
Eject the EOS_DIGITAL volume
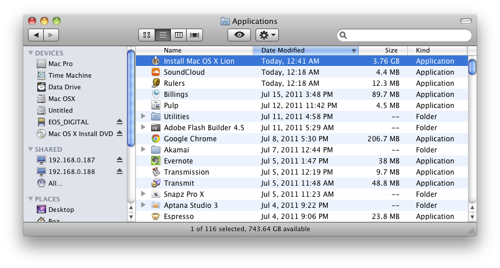click(120, 122)
